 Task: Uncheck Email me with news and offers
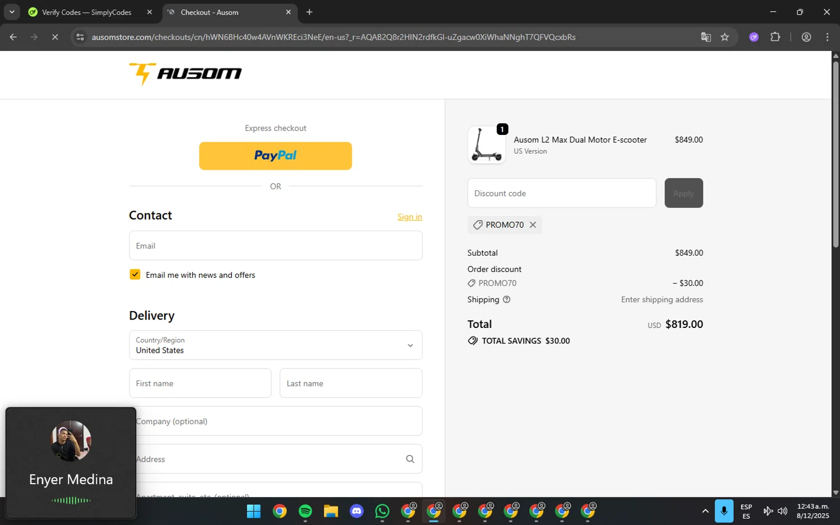(135, 274)
